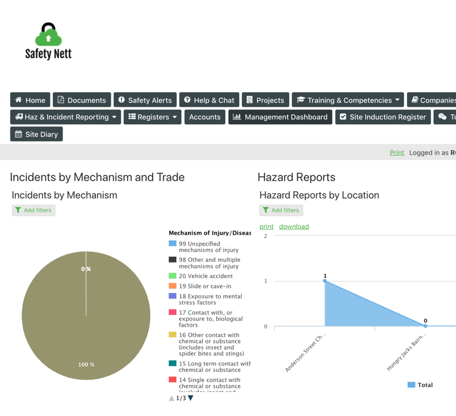Click the blue 99 Unspecified mechanisms color swatch
The image size is (456, 416).
pyautogui.click(x=173, y=243)
